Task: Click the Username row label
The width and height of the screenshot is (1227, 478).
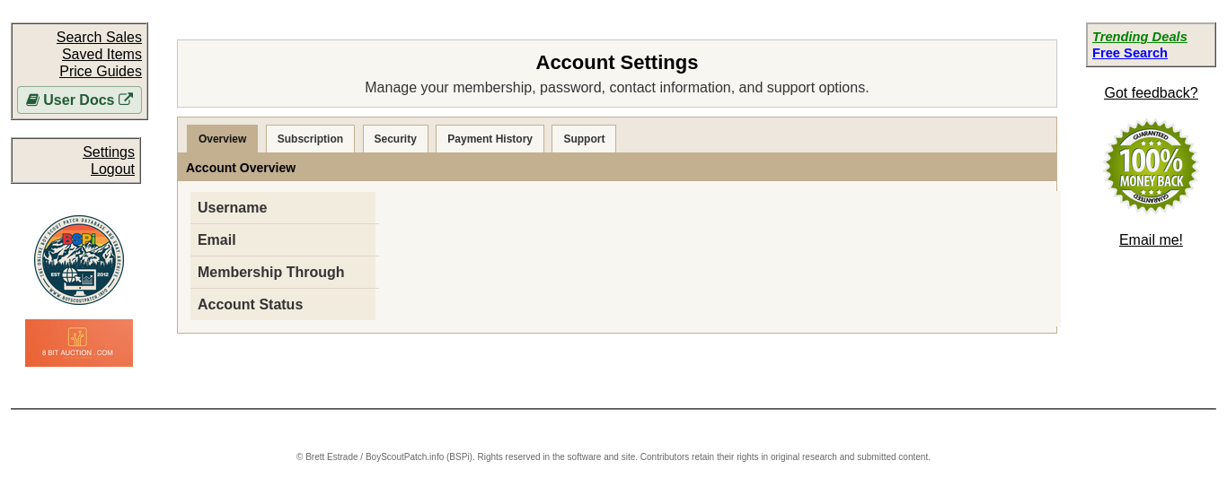Action: pos(232,207)
